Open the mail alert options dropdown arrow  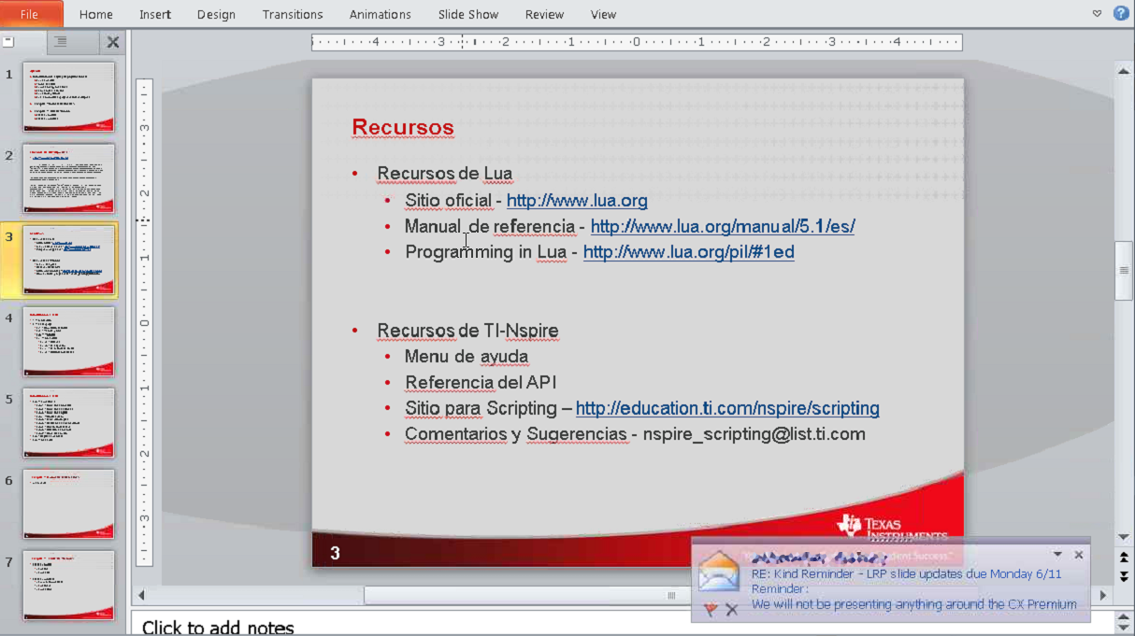coord(1057,554)
